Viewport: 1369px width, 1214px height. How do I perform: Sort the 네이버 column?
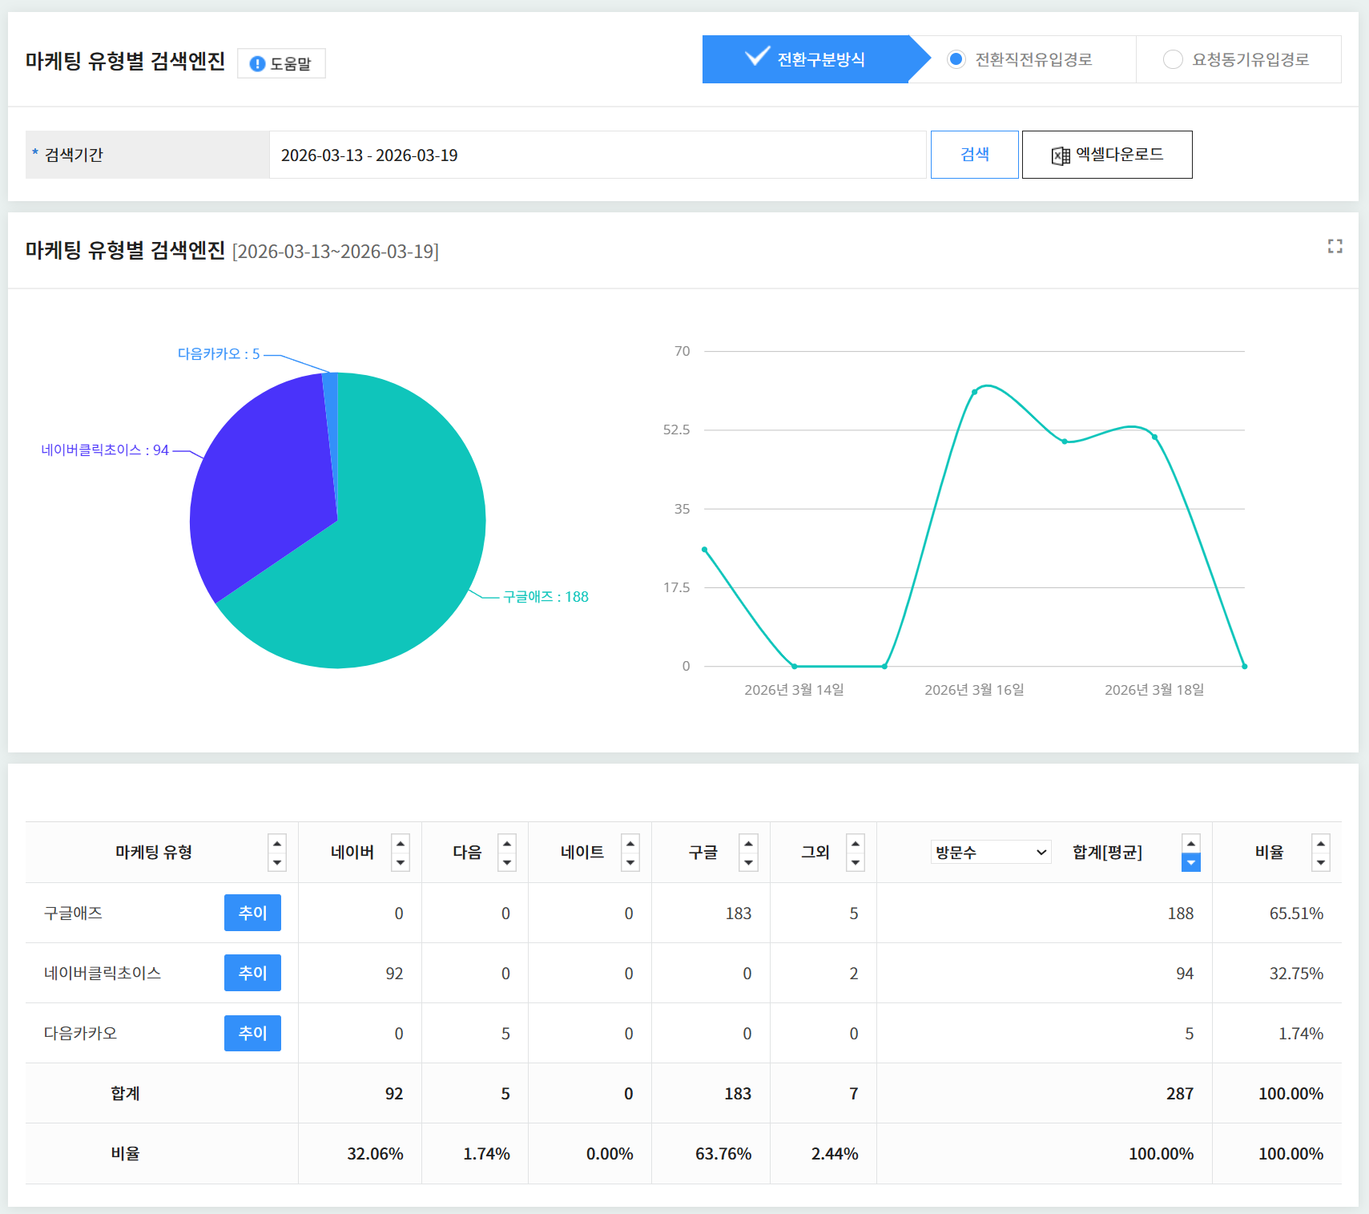(401, 853)
